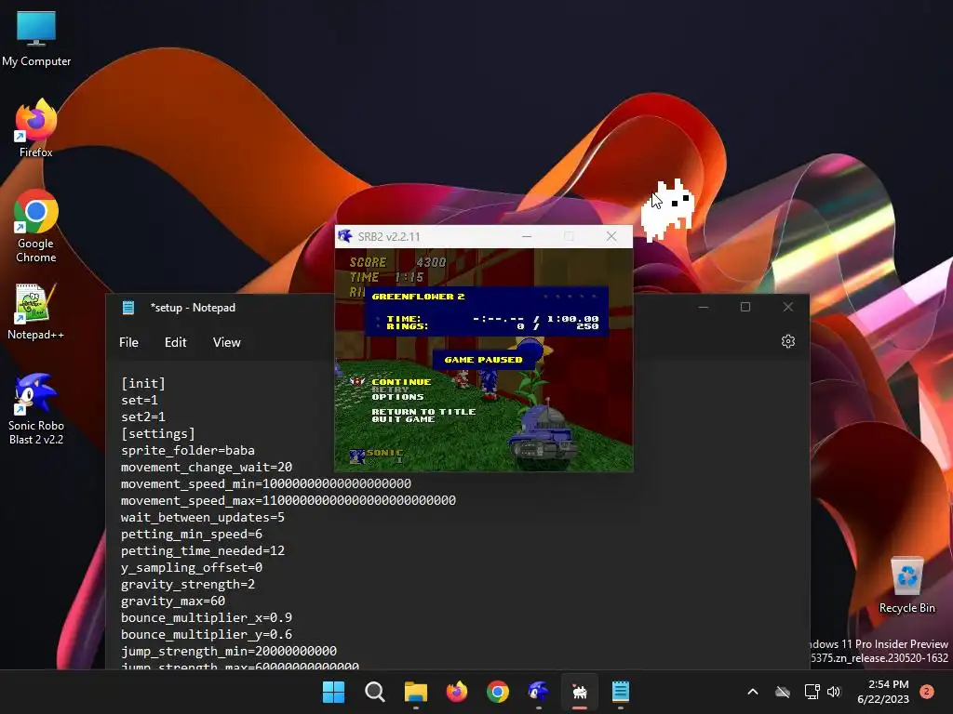Minimize the Notepad window
Image resolution: width=953 pixels, height=714 pixels.
coord(704,307)
